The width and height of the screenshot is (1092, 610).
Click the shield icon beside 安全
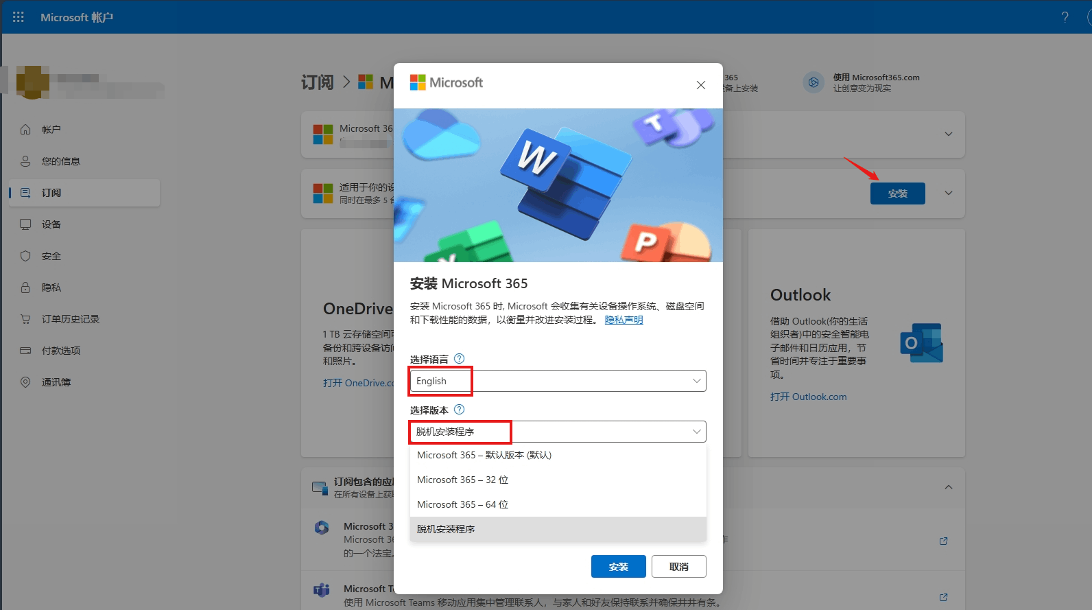point(25,256)
